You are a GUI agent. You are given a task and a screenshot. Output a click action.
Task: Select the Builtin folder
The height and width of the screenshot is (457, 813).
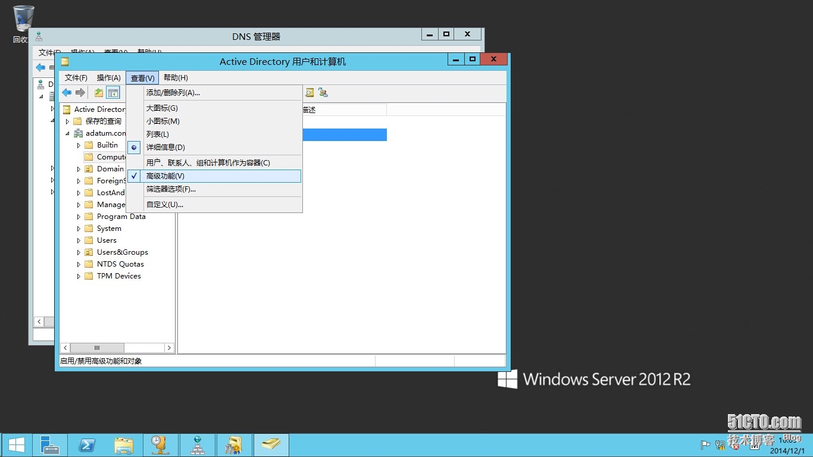coord(107,145)
